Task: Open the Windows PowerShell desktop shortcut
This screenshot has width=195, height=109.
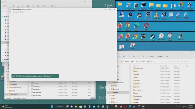Action: coord(179,16)
